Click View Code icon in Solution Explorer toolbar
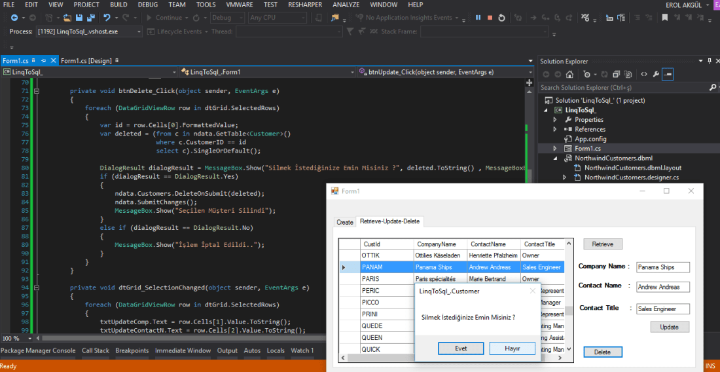The image size is (720, 372). [644, 75]
